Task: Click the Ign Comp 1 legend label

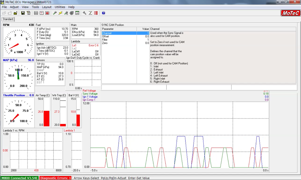Action: coord(89,100)
